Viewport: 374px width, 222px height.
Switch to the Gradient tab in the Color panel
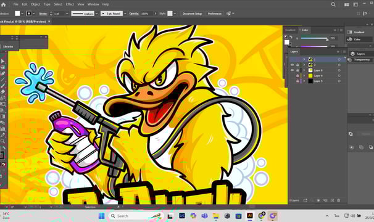290,30
